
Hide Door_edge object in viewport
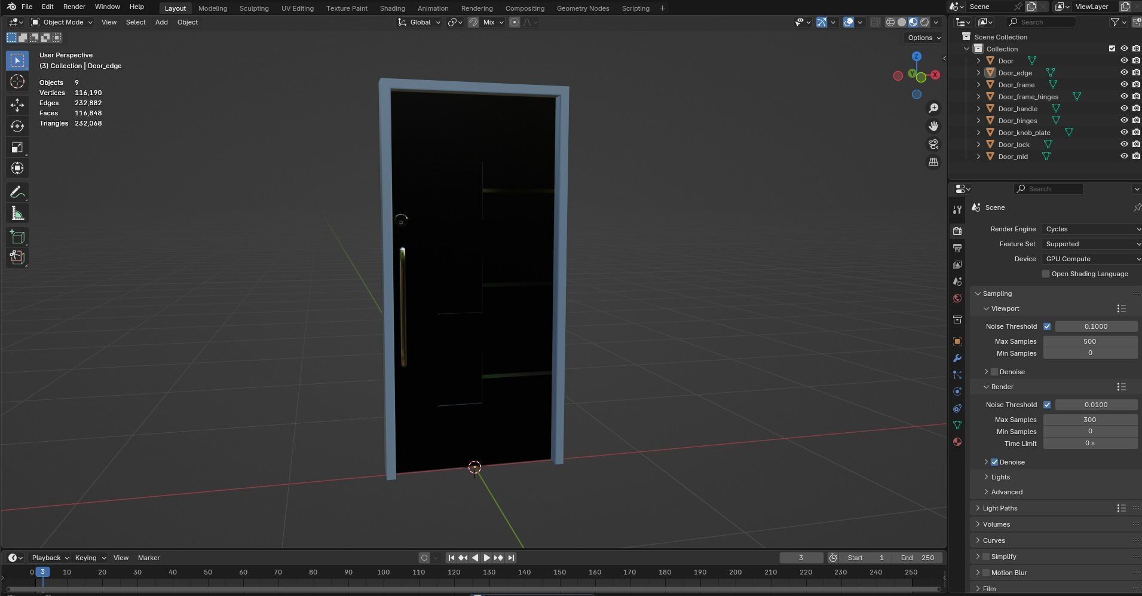pos(1124,72)
